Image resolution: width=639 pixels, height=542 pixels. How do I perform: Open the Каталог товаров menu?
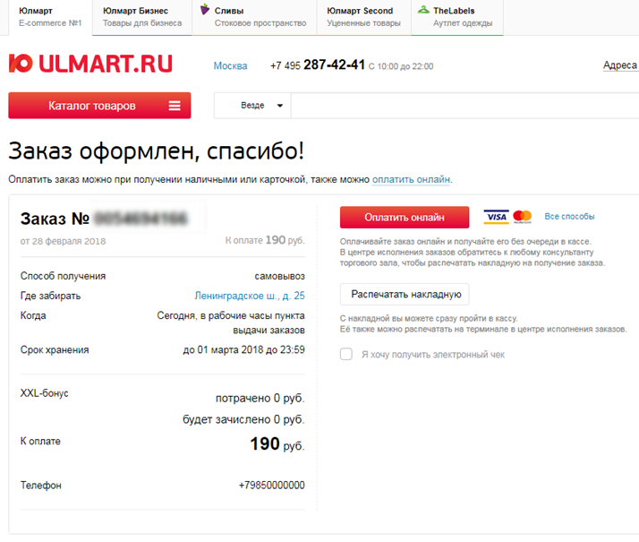pyautogui.click(x=99, y=106)
